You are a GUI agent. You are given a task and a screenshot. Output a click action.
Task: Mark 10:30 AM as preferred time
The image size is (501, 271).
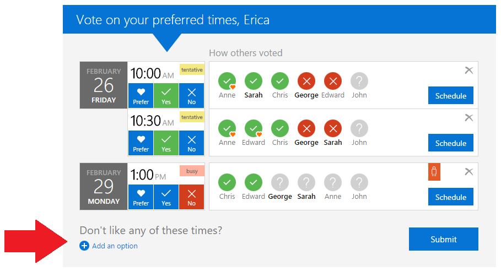(x=141, y=143)
